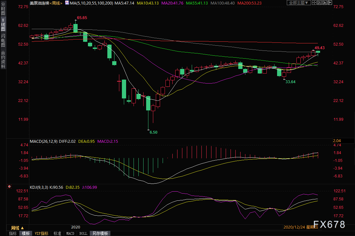The height and width of the screenshot is (236, 355).
Task: Click the MA(5,10,20,55,100,200) parameter label
Action: point(91,3)
